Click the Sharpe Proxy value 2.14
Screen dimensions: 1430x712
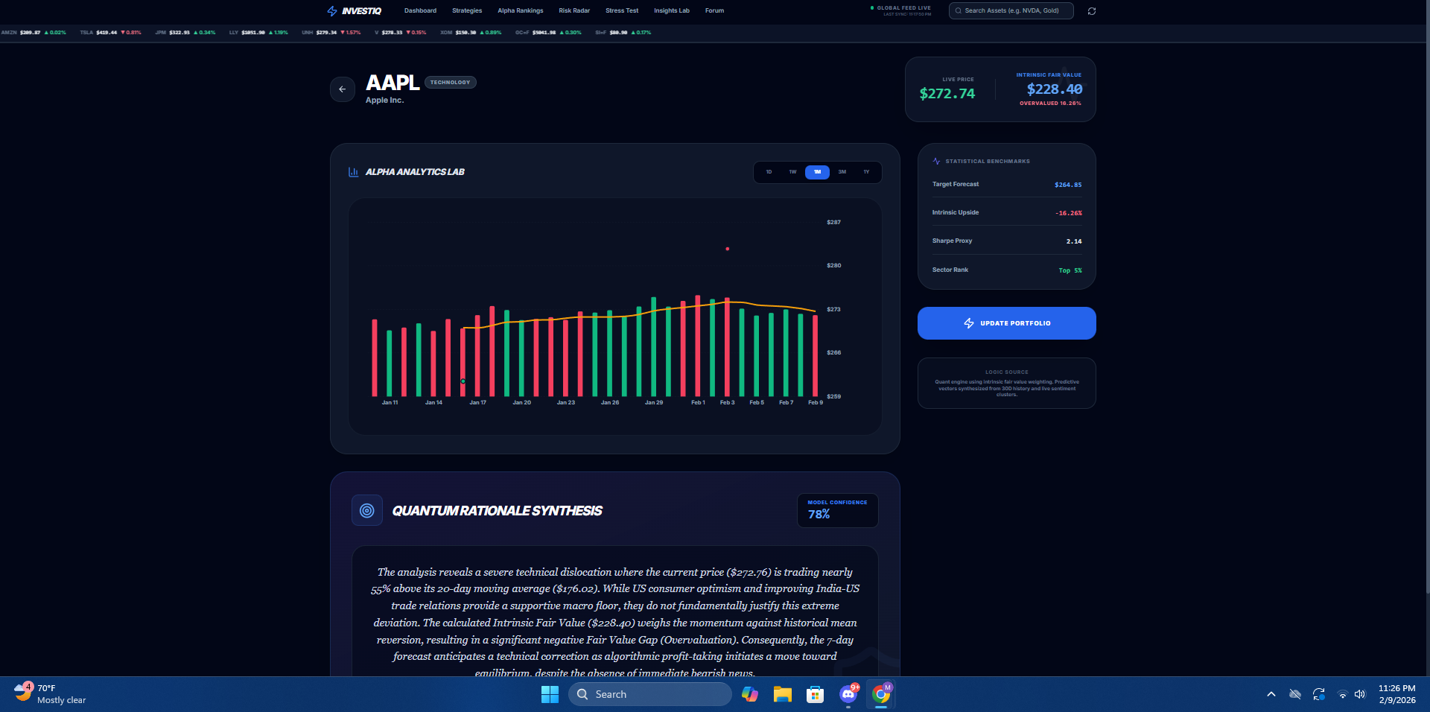[x=1074, y=241]
